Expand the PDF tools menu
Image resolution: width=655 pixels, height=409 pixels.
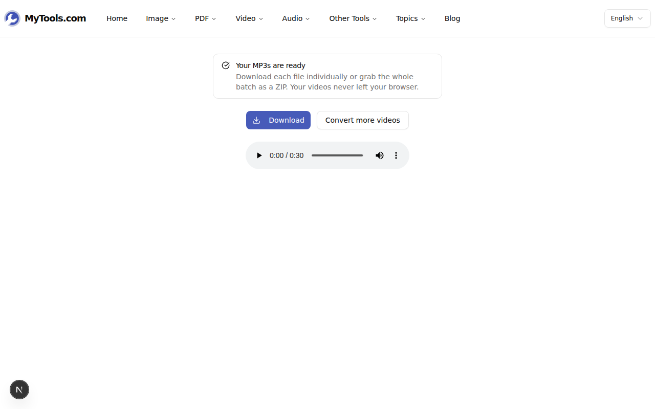pos(205,18)
